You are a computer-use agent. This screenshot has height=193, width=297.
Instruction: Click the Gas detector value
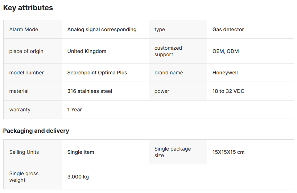[228, 29]
